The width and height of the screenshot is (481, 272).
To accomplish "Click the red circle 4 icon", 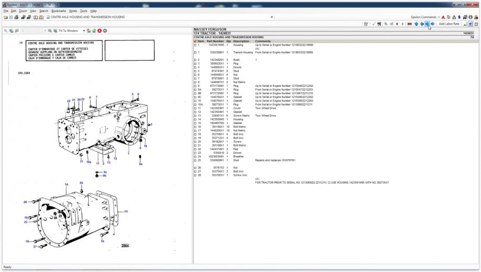I will (x=99, y=31).
